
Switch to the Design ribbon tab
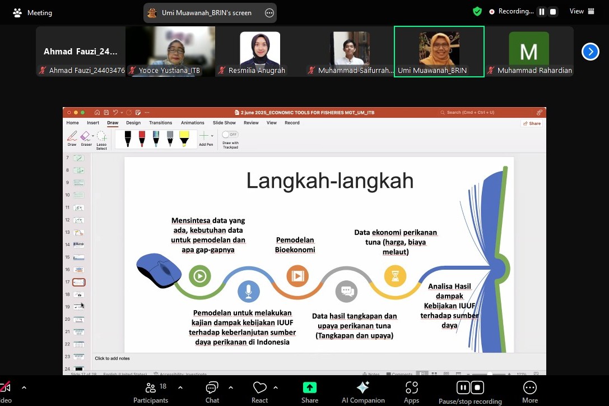[x=133, y=123]
